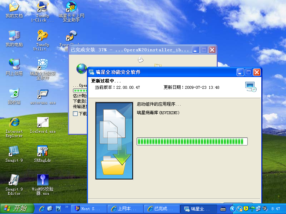Click text 更新日期：2009-07-23 13:48
286x214 pixels.
191,87
